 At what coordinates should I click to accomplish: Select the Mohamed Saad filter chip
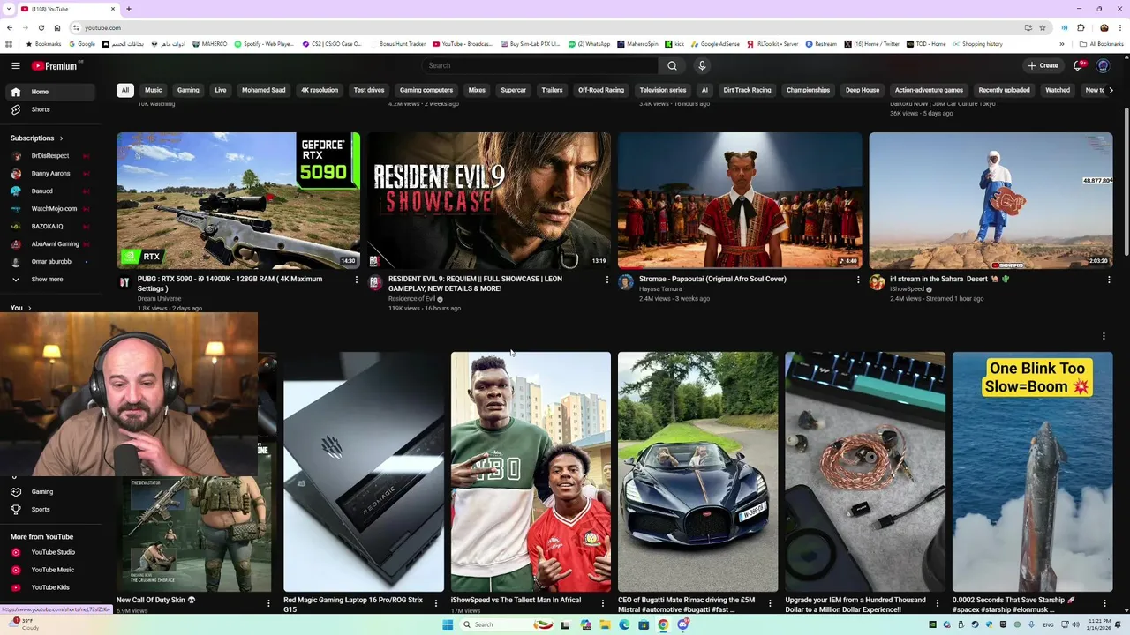point(264,90)
